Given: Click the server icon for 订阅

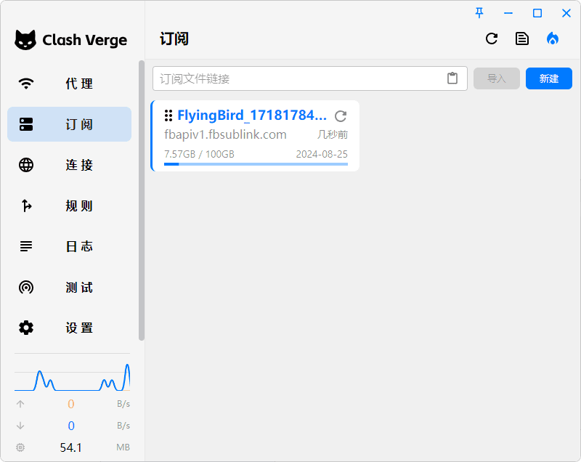Looking at the screenshot, I should (x=26, y=124).
